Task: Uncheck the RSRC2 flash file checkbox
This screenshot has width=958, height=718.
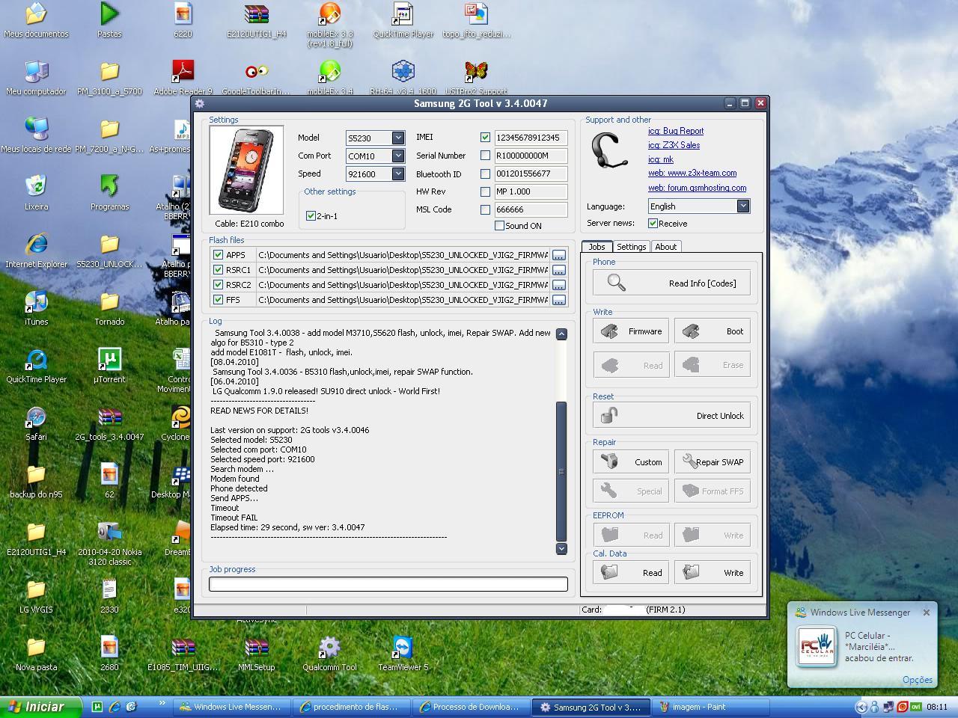Action: pyautogui.click(x=218, y=285)
